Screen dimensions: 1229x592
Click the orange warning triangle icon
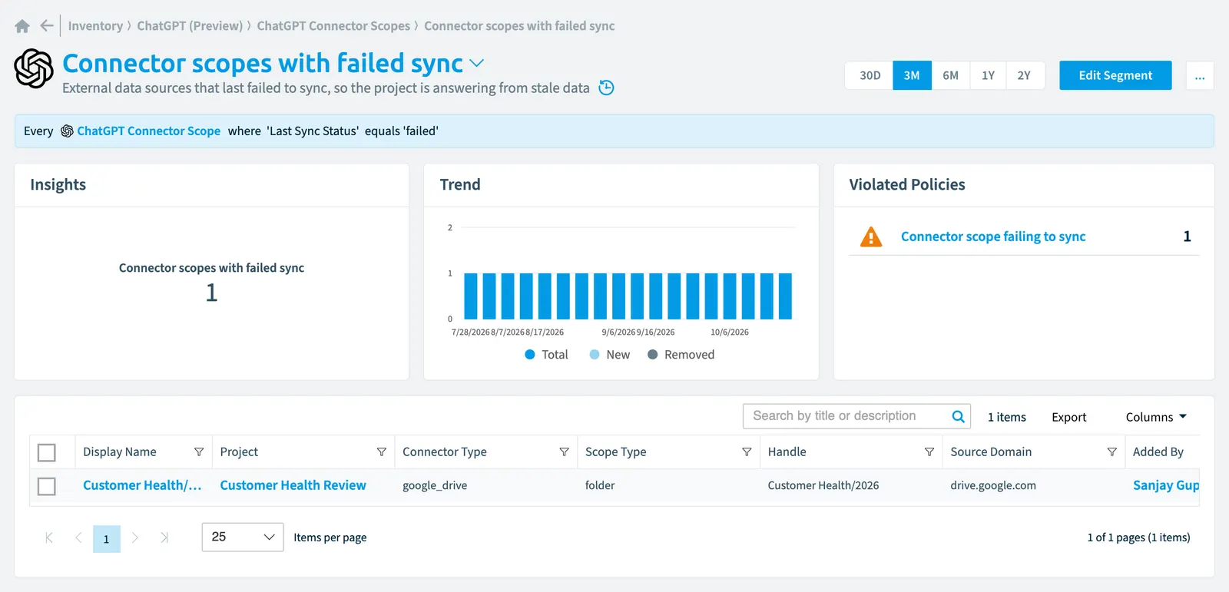coord(871,236)
